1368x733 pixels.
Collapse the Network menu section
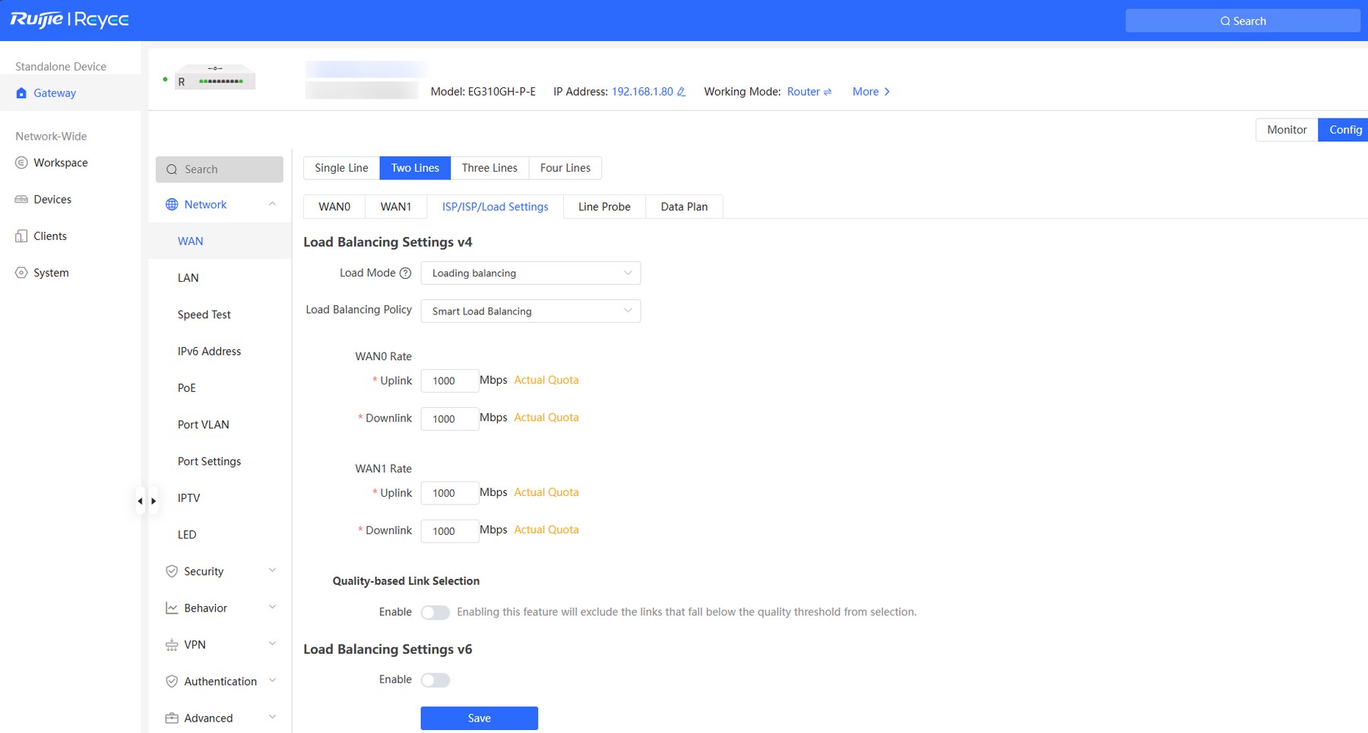point(272,204)
